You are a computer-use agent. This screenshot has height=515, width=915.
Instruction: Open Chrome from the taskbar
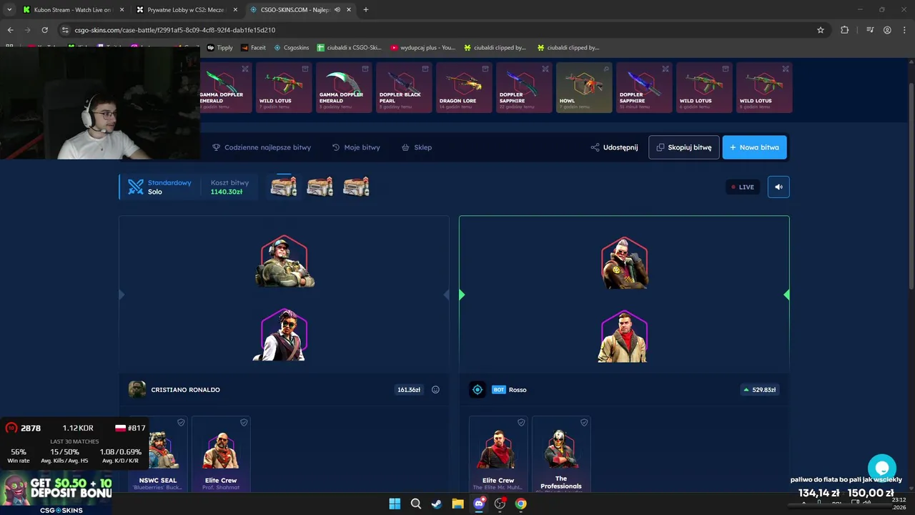click(520, 504)
